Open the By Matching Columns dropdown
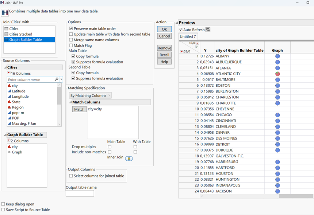 pos(90,95)
